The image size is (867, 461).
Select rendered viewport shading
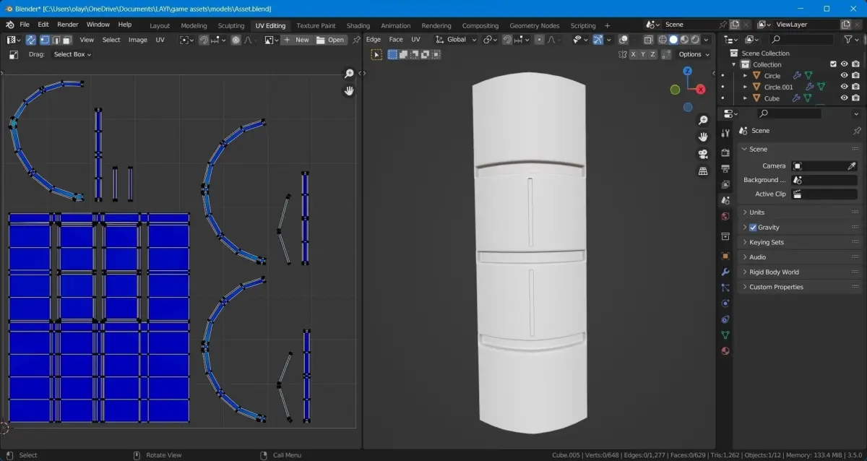click(x=695, y=40)
